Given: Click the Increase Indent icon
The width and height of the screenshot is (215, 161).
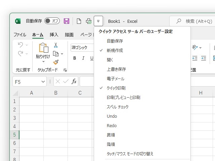Looking at the screenshot, I should tap(204, 58).
